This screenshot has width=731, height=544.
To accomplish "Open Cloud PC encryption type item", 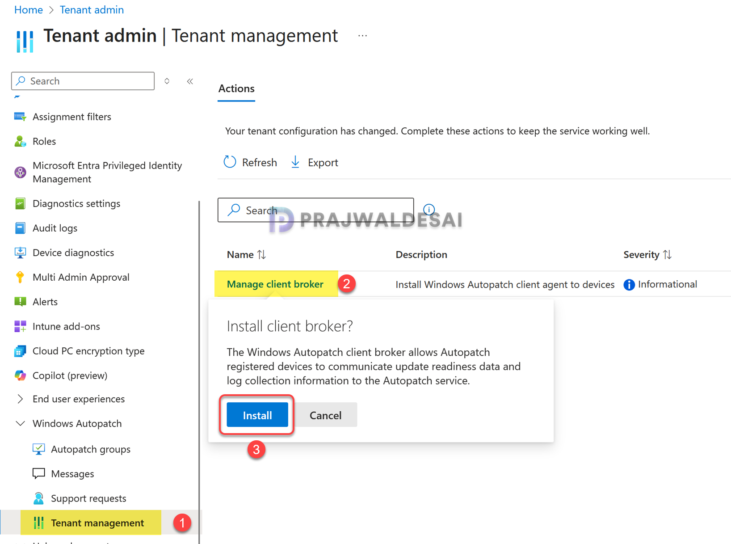I will click(88, 351).
